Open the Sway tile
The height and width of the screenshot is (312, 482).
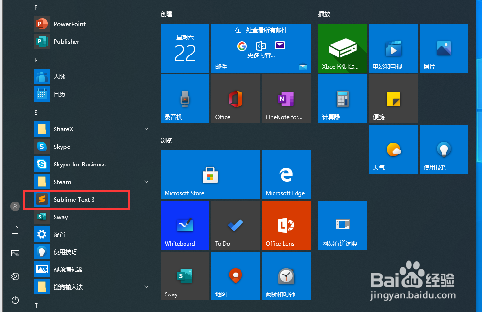[x=185, y=275]
